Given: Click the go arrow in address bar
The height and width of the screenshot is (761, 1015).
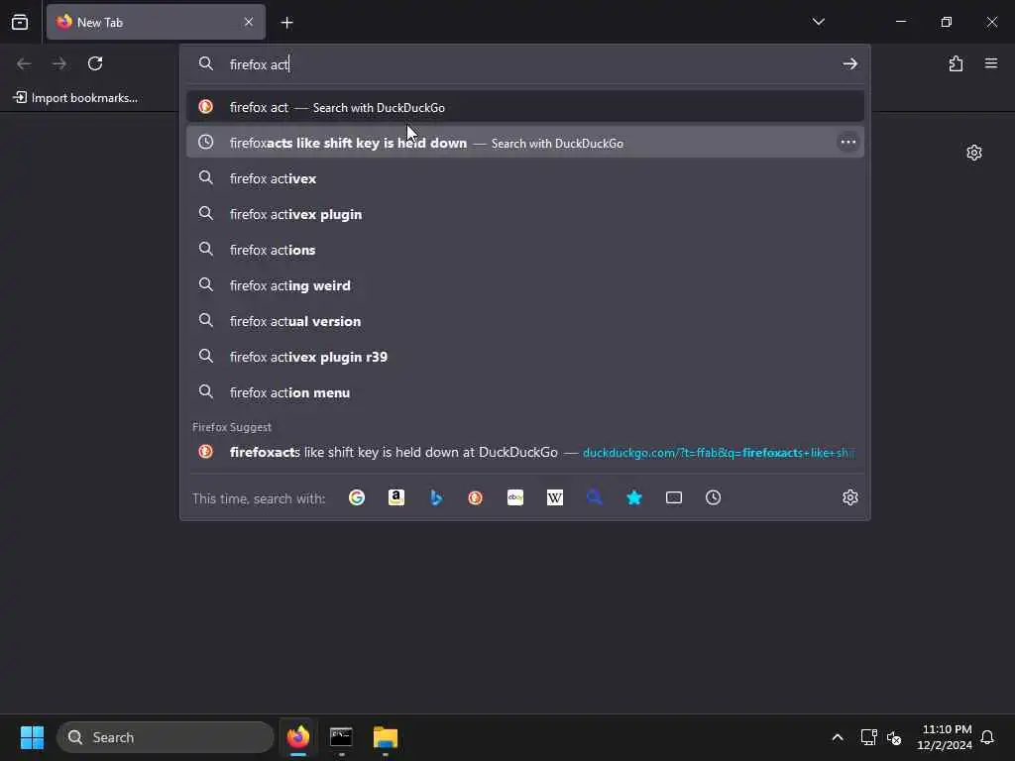Looking at the screenshot, I should pyautogui.click(x=849, y=63).
